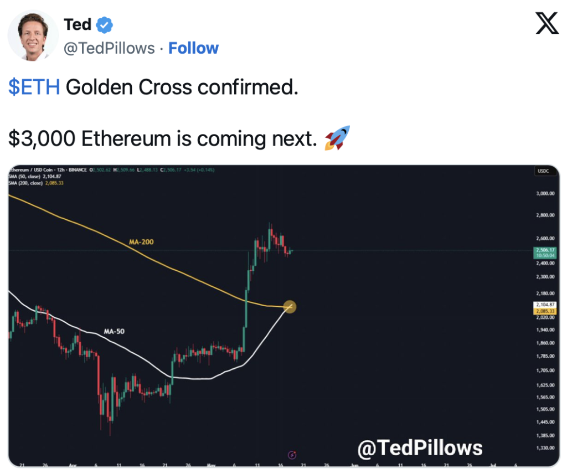The width and height of the screenshot is (567, 474).
Task: Click the display name Ted
Action: [x=78, y=24]
